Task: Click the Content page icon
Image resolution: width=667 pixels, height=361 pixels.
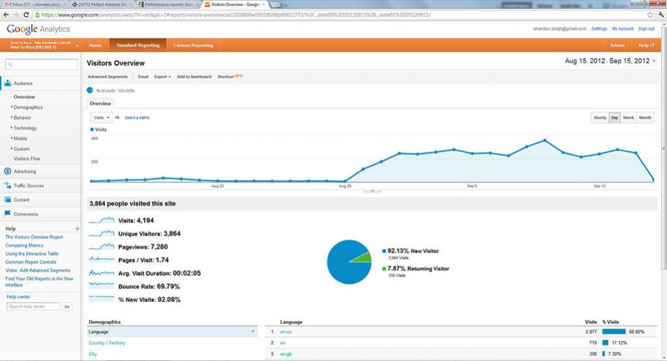Action: click(7, 200)
